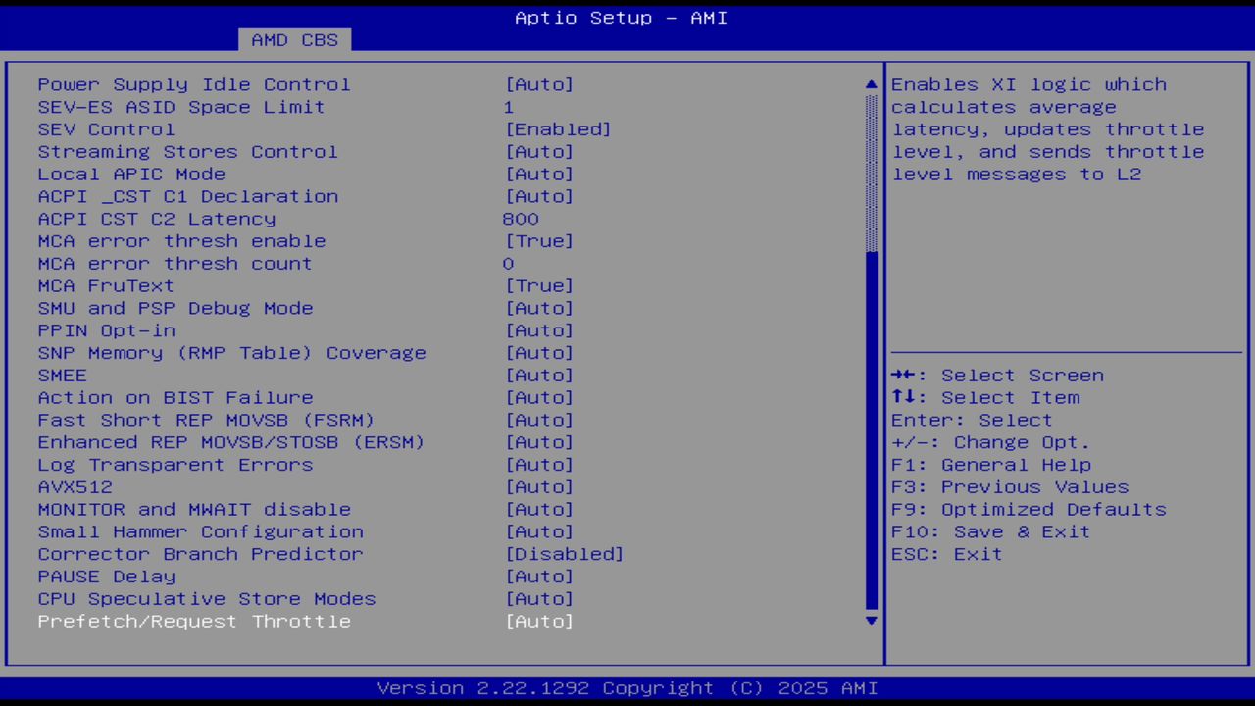Select the MCA FruText setting
Image resolution: width=1255 pixels, height=706 pixels.
click(x=106, y=286)
